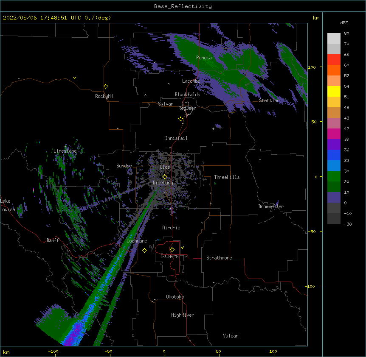Click the yellow V marker east of Calgary
This screenshot has width=366, height=357.
click(x=182, y=248)
